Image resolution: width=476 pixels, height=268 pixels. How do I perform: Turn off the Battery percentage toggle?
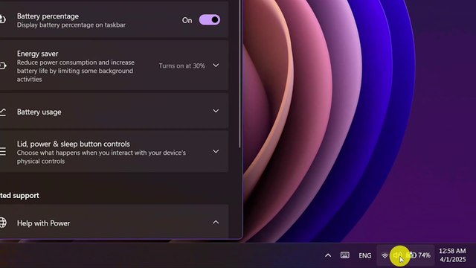tap(210, 20)
